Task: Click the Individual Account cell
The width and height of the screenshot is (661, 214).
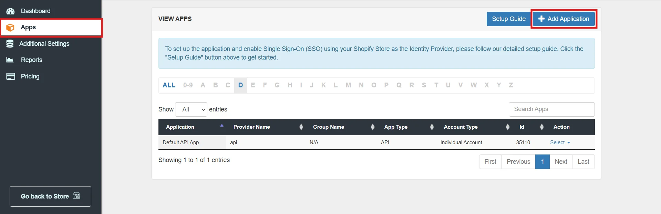Action: tap(474, 142)
